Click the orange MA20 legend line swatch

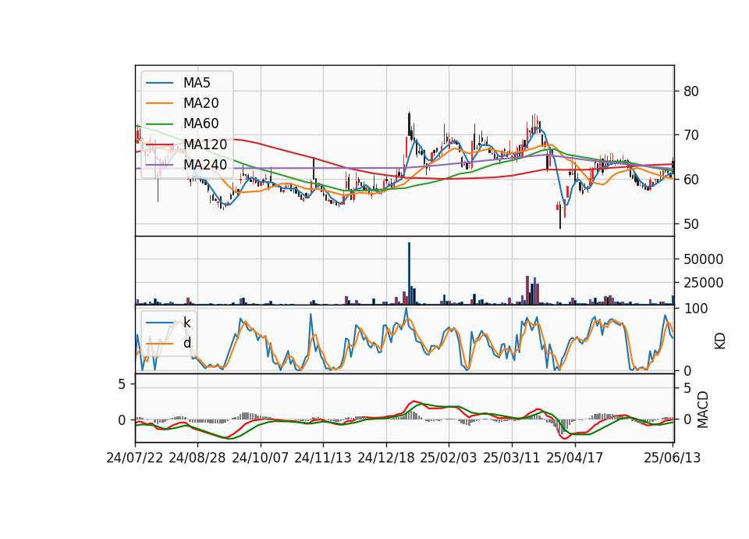(159, 103)
